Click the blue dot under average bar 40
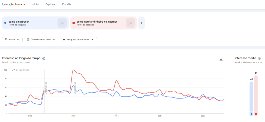 [x=251, y=114]
